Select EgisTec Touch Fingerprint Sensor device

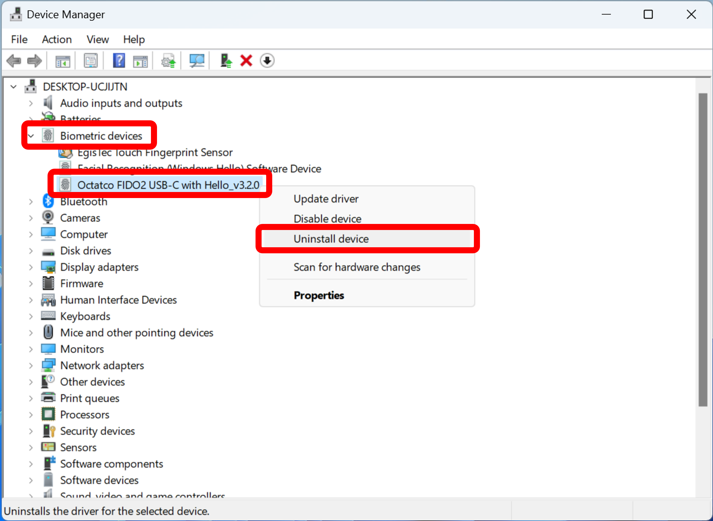point(155,153)
